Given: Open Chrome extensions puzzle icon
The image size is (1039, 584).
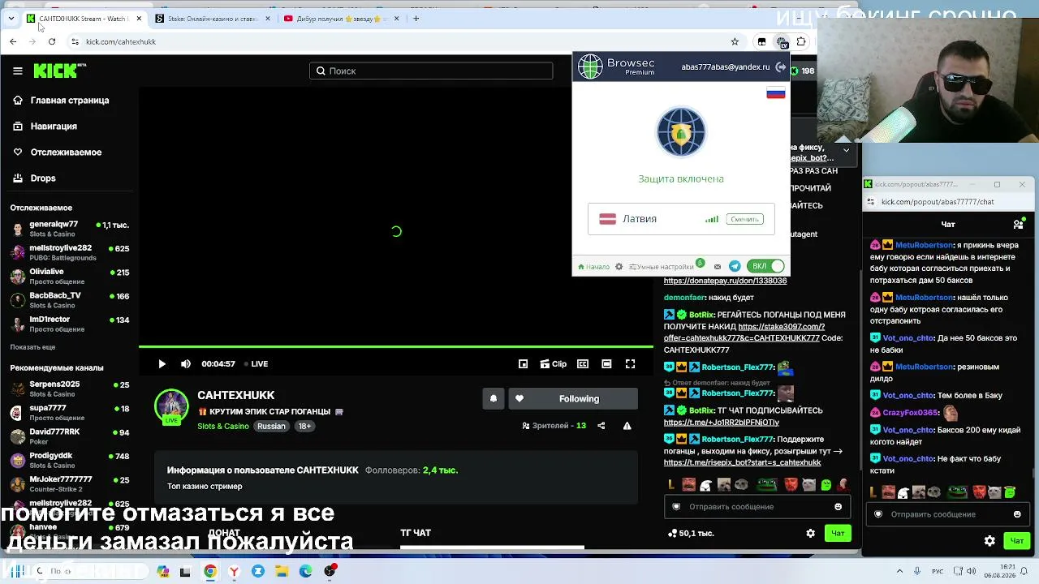Looking at the screenshot, I should 801,41.
